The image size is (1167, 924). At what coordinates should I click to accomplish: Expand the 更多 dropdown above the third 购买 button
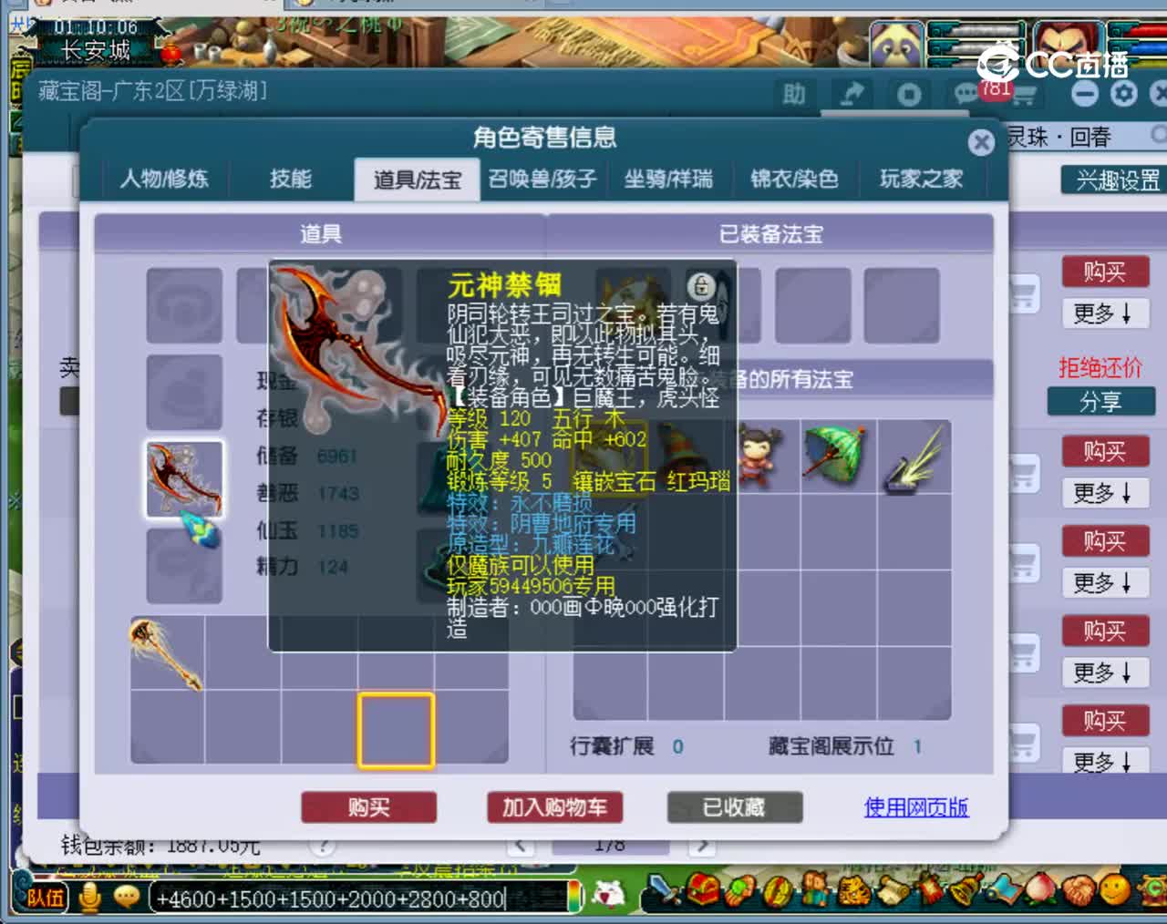tap(1104, 494)
